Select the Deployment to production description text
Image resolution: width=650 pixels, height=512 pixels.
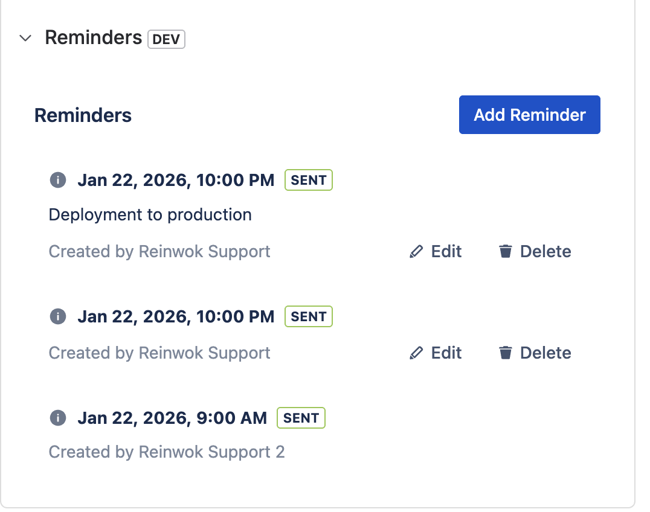[150, 214]
